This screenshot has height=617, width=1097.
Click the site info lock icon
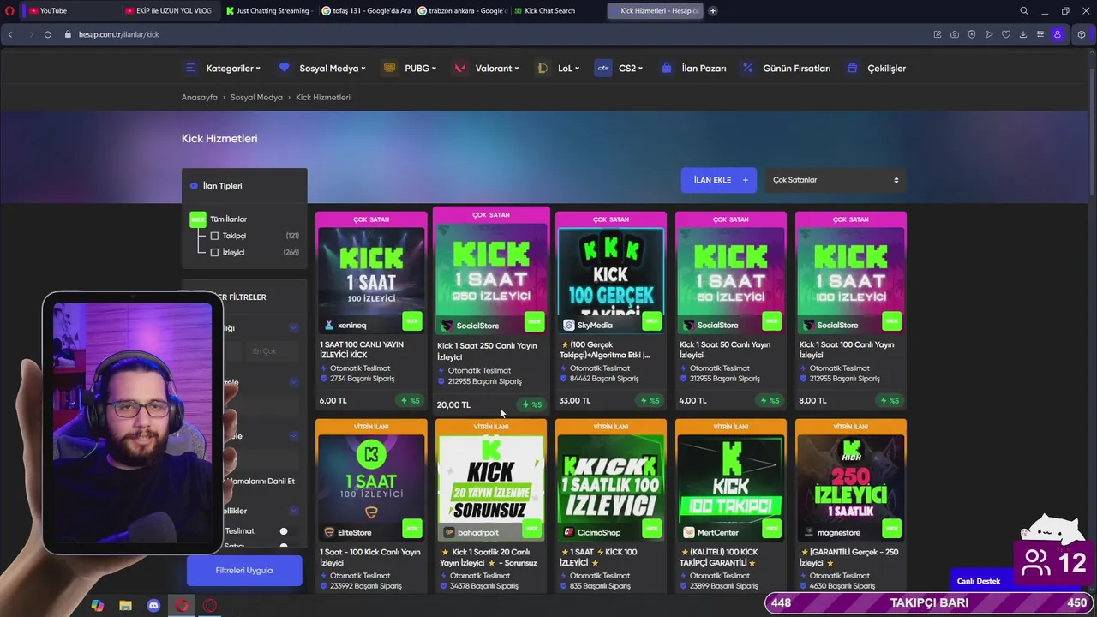67,34
